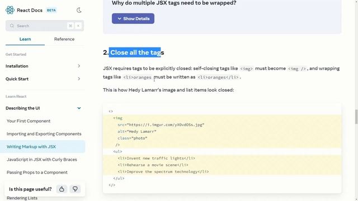
Task: Click the Get Started section label
Action: pos(16,54)
